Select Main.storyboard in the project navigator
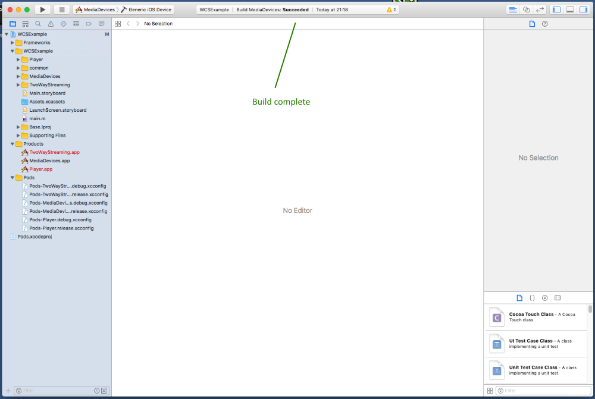Viewport: 595px width, 399px height. (47, 93)
